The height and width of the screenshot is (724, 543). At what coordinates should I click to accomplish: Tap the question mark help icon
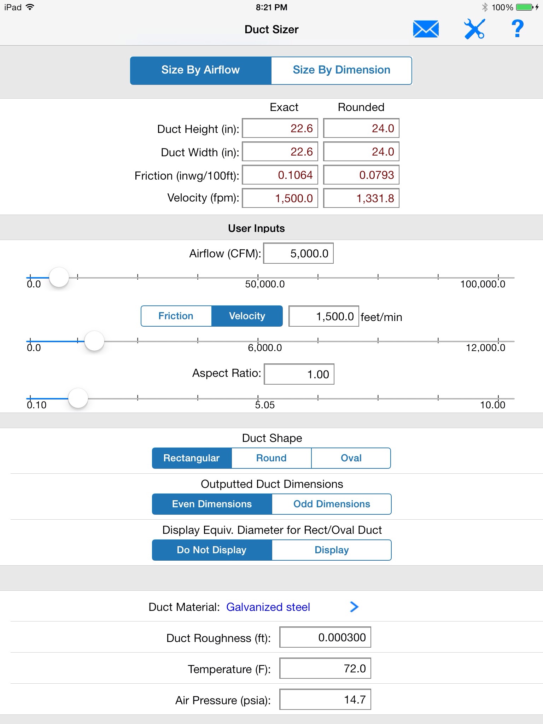tap(518, 29)
